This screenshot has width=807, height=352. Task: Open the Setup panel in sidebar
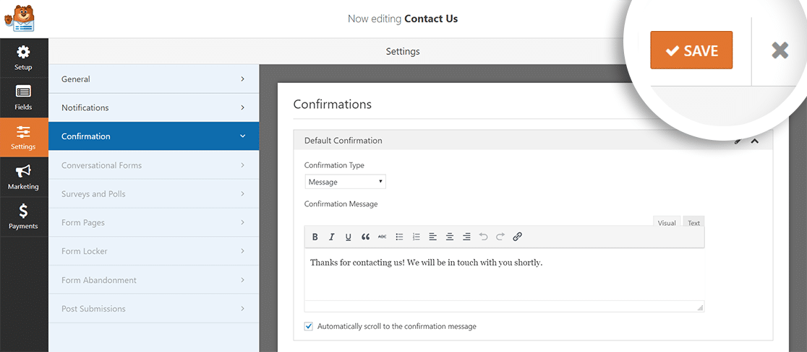pos(24,58)
